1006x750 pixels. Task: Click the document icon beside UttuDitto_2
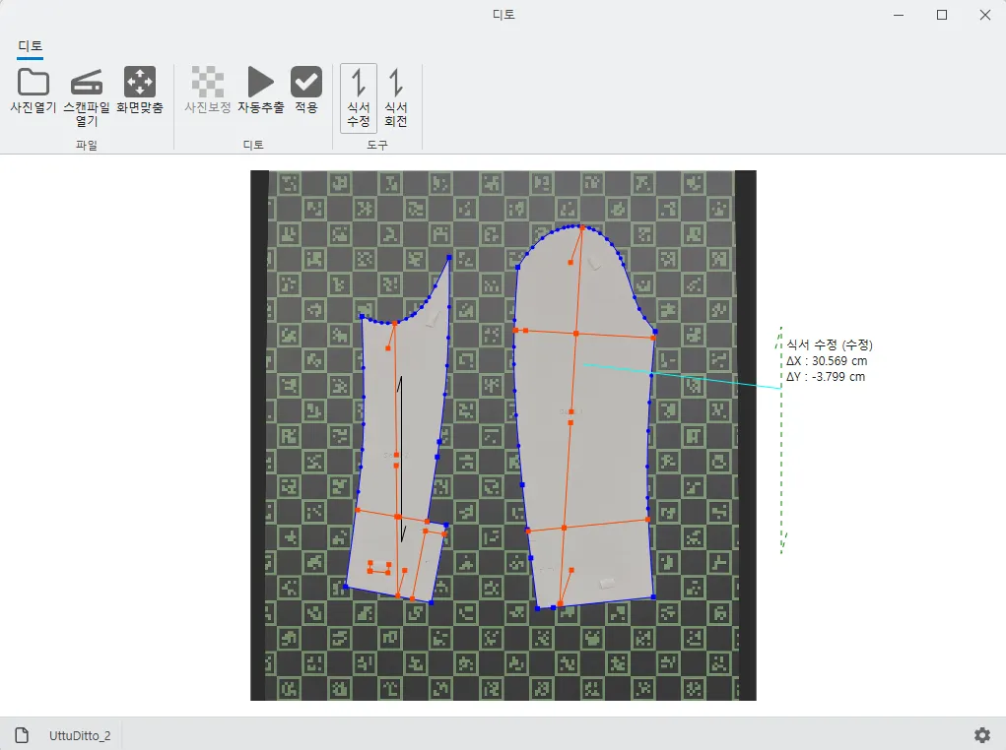click(22, 735)
